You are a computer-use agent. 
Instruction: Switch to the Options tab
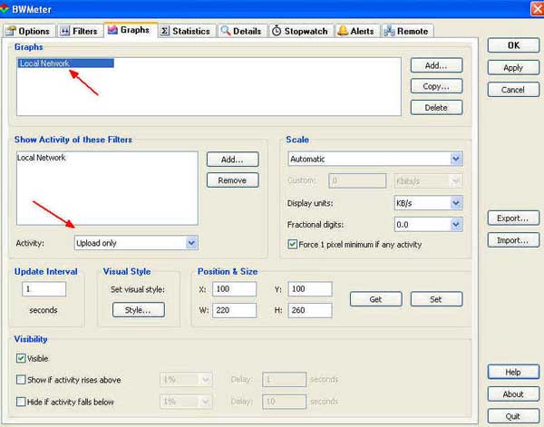point(29,31)
